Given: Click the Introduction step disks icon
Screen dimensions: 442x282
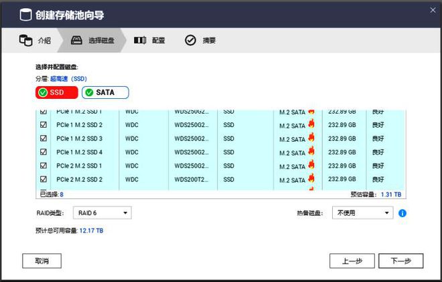Looking at the screenshot, I should coord(25,40).
